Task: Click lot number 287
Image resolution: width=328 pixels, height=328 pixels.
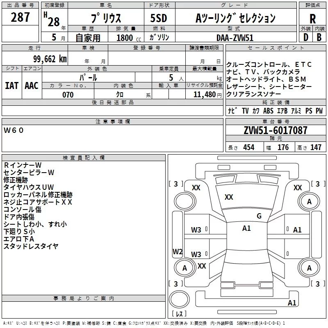Action: [20, 17]
